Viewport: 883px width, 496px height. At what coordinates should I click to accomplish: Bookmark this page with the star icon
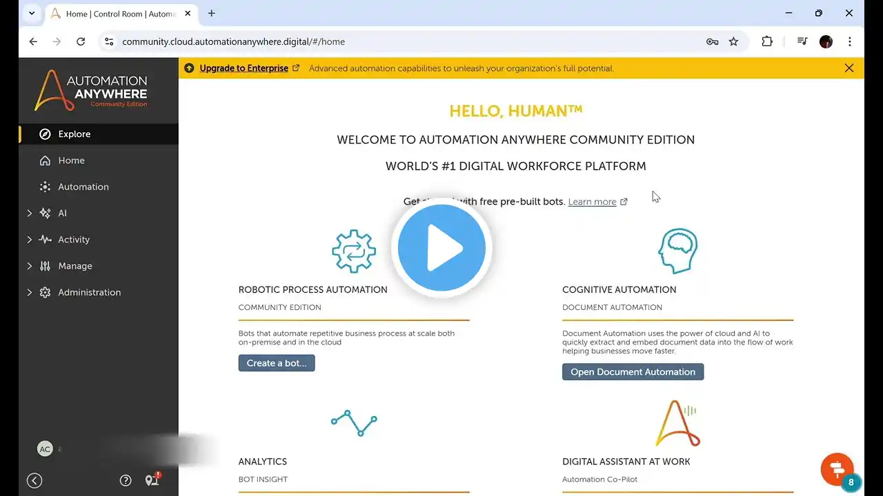click(x=734, y=42)
